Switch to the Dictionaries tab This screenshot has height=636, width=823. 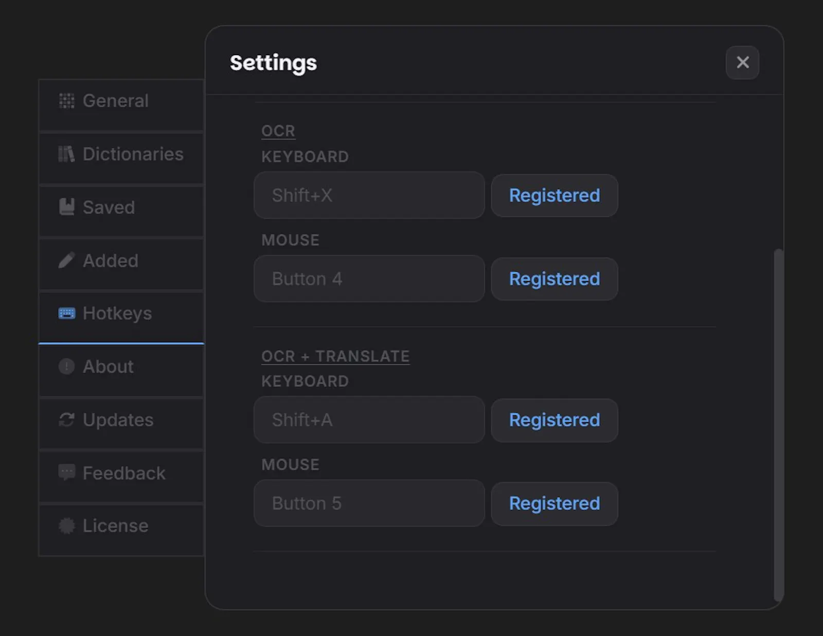coord(121,158)
